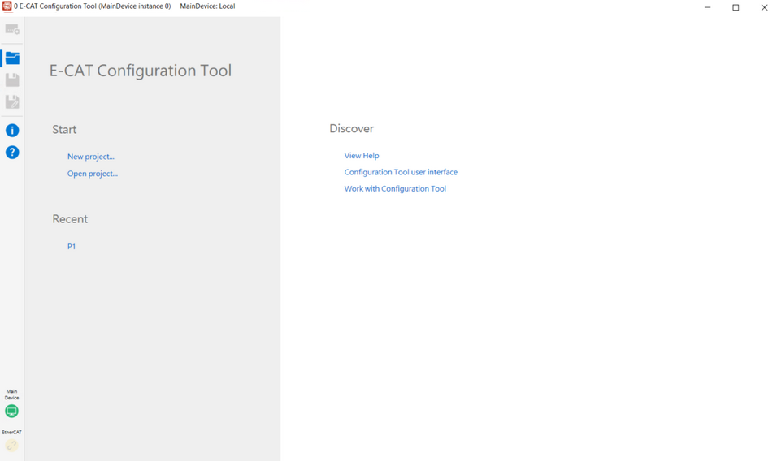Screen dimensions: 777x461
Task: Click the red app logo in the title bar
Action: 7,6
